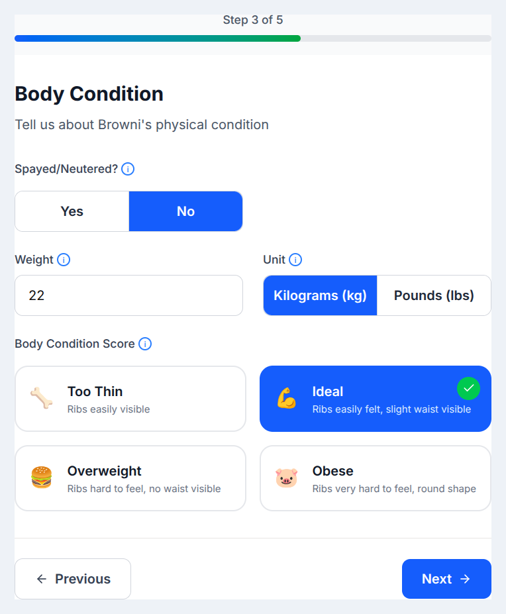Switch weight unit to Pounds (lbs)
This screenshot has height=614, width=506.
pyautogui.click(x=434, y=295)
